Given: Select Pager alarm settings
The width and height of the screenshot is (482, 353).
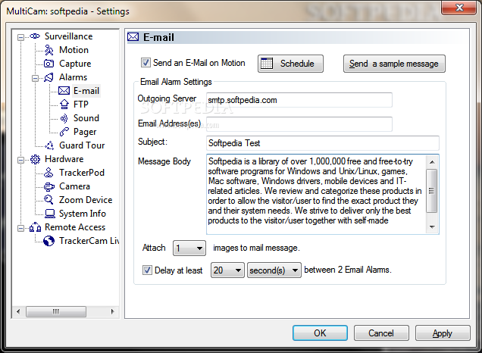Looking at the screenshot, I should tap(85, 132).
